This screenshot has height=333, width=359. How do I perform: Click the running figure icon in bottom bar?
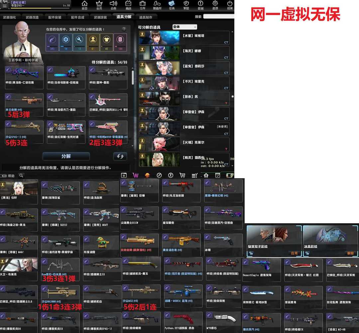[x=171, y=175]
